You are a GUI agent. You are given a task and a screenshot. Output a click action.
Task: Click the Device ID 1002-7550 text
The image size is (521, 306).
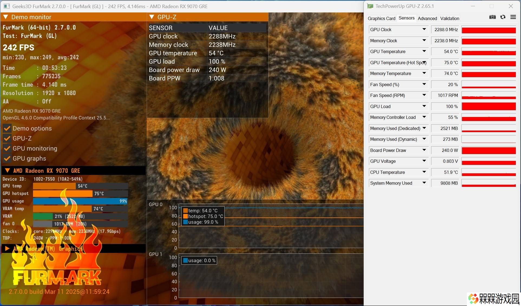coord(43,179)
